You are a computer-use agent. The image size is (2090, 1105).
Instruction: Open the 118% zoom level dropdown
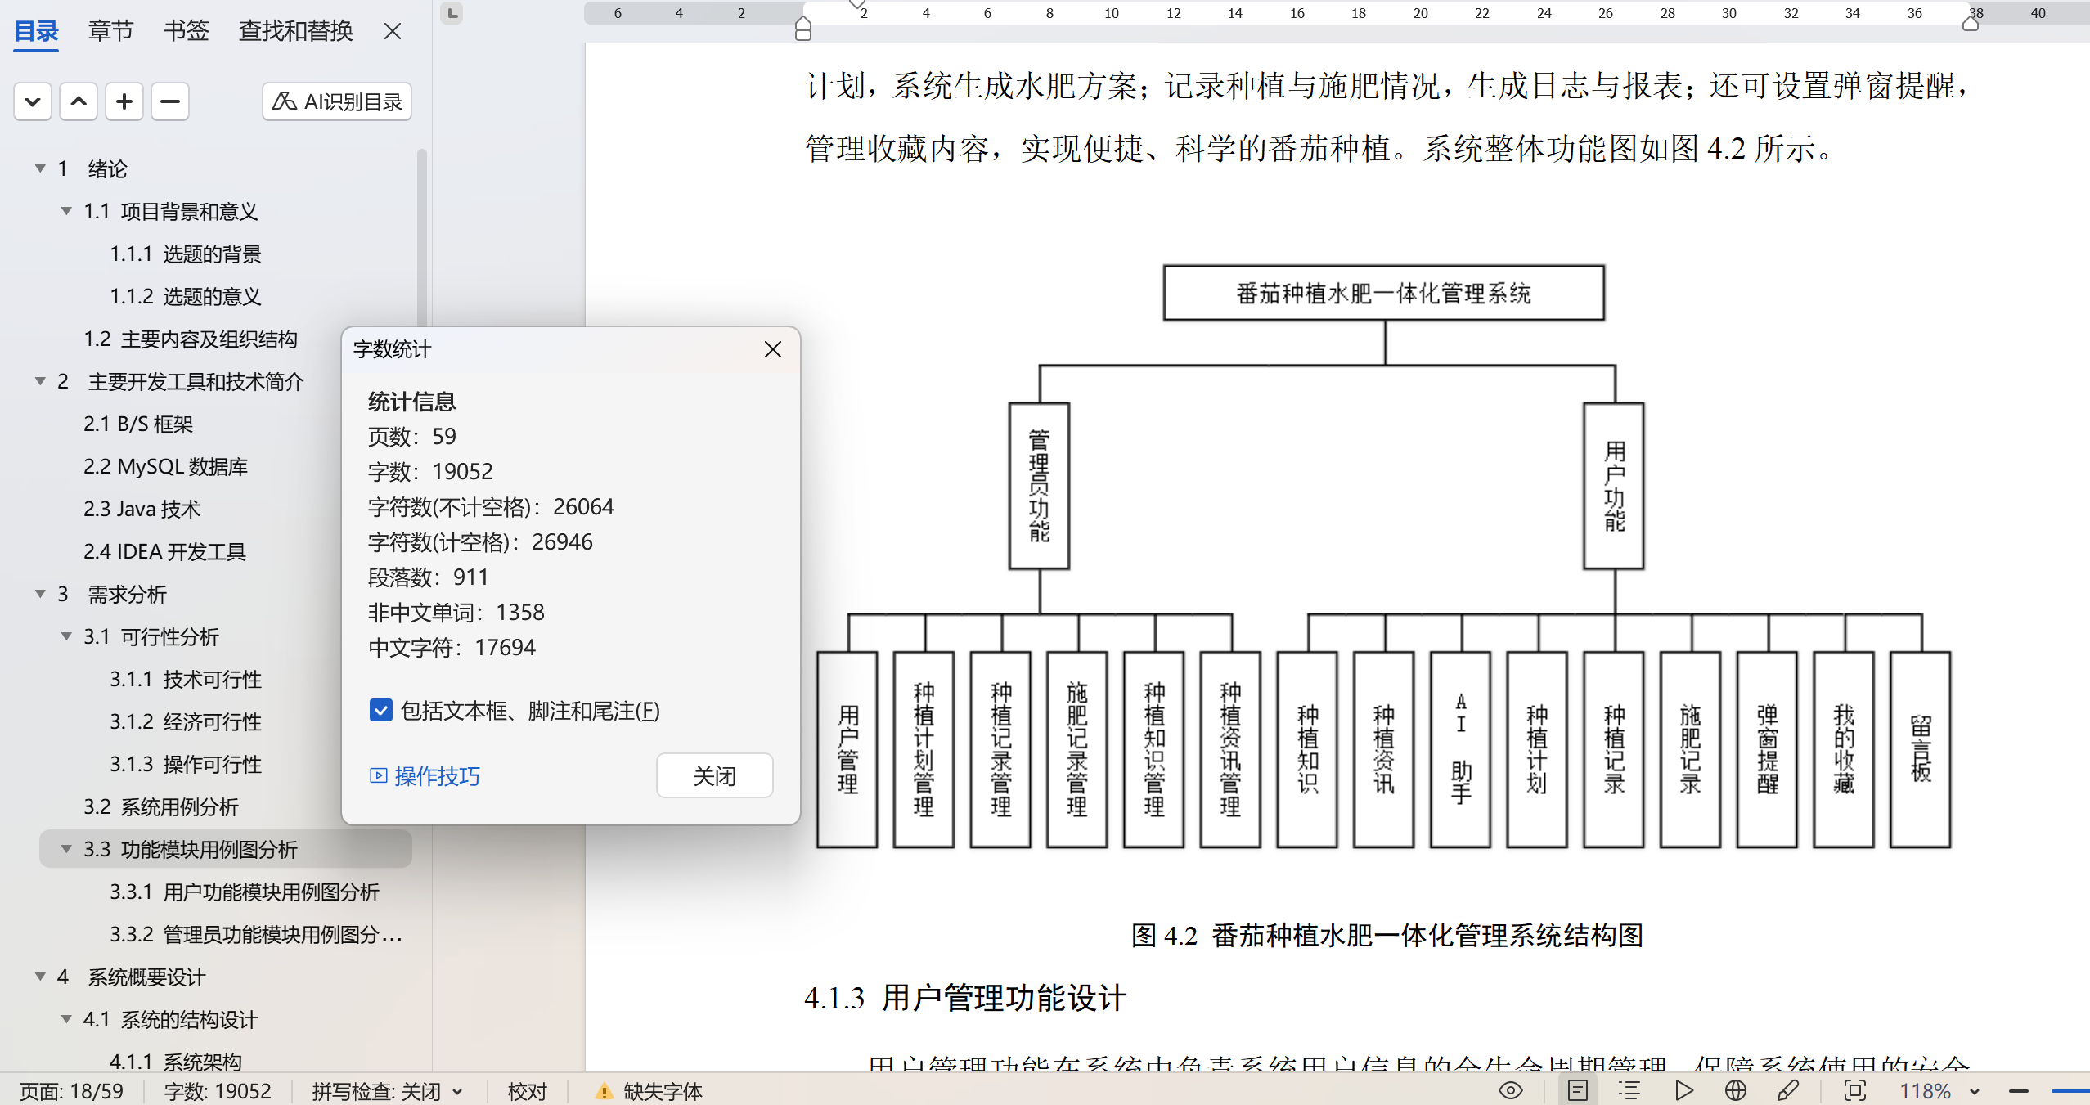[x=1975, y=1092]
